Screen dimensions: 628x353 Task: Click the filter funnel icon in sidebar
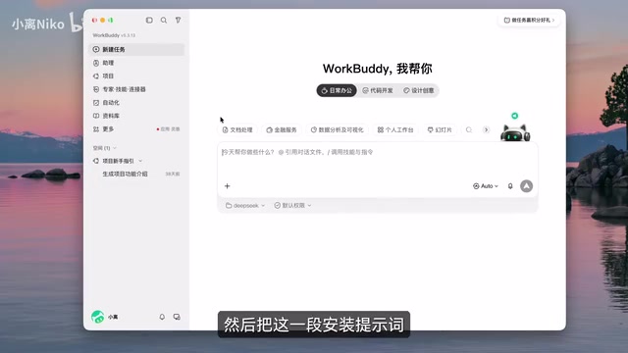point(179,20)
